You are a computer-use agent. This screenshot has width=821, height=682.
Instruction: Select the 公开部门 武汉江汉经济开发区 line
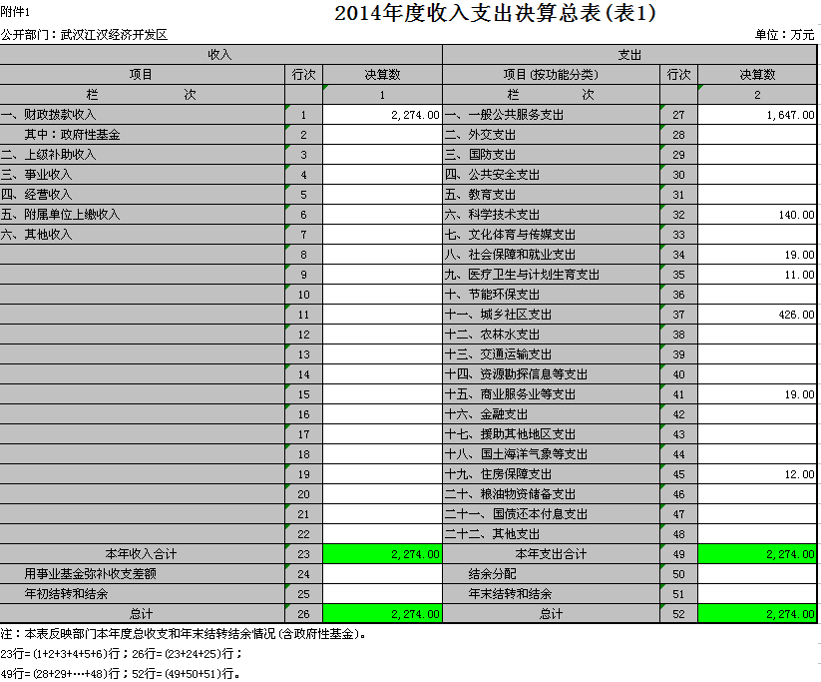coord(84,35)
